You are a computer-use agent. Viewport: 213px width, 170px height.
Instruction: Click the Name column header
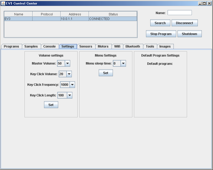tap(18, 14)
